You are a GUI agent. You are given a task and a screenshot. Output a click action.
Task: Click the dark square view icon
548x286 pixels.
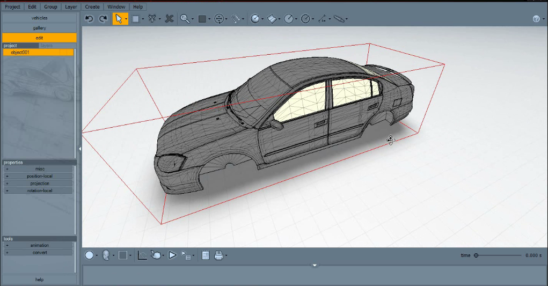[202, 19]
